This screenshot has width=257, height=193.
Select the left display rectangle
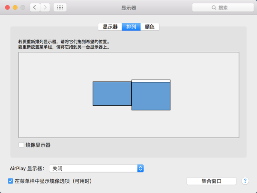pyautogui.click(x=112, y=93)
